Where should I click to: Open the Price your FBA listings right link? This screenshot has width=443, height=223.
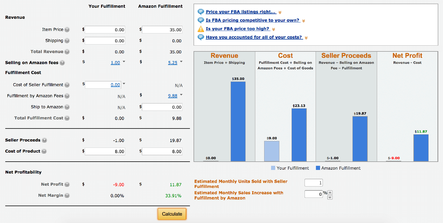241,12
